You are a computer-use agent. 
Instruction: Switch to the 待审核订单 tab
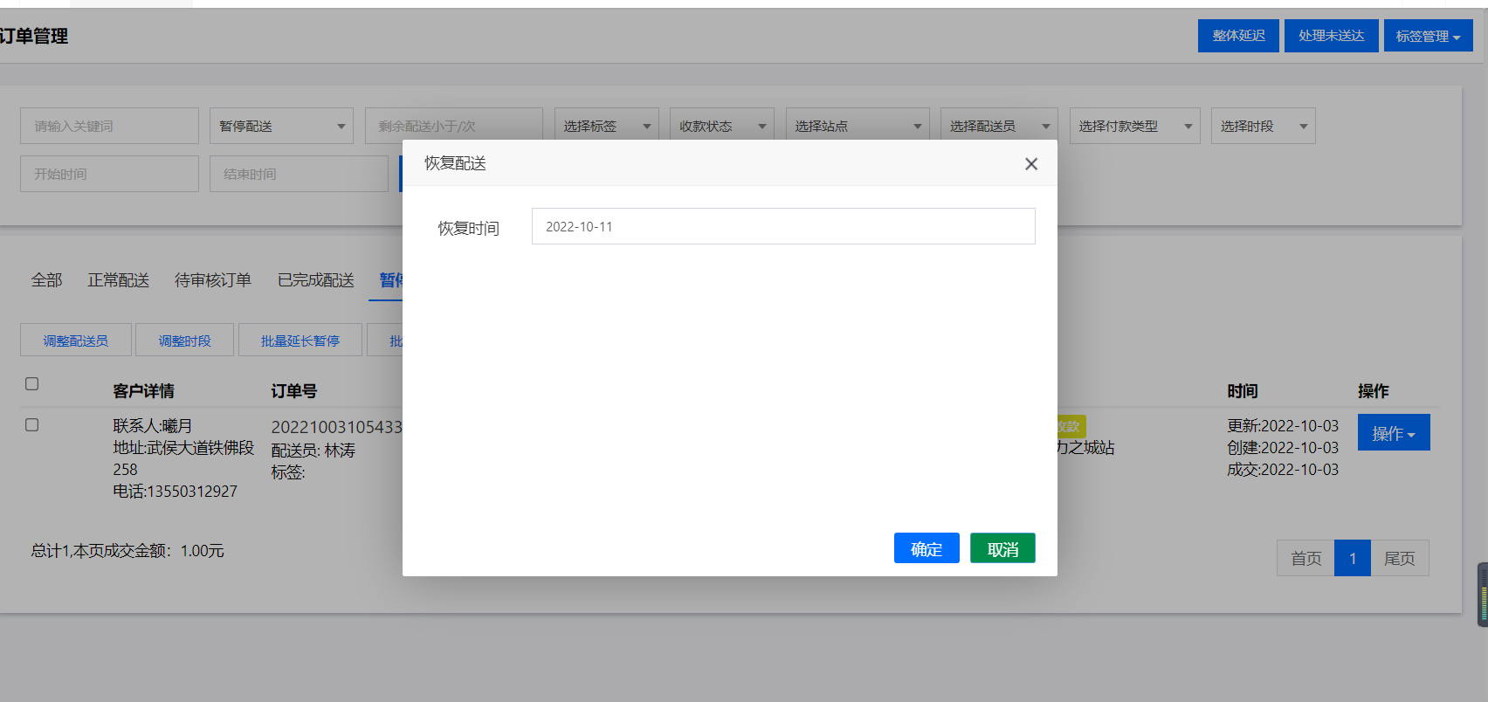point(212,280)
